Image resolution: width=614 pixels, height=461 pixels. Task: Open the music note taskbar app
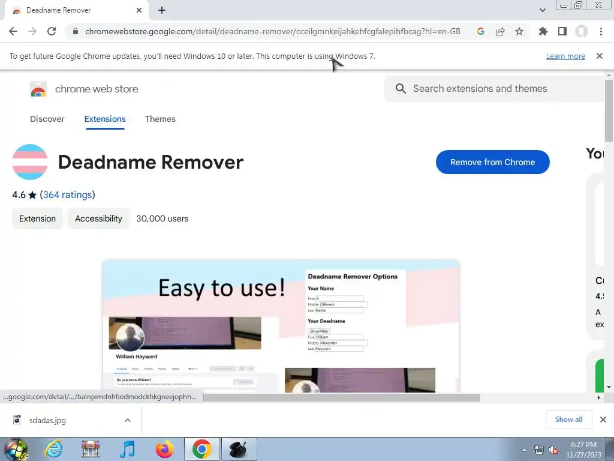click(127, 449)
